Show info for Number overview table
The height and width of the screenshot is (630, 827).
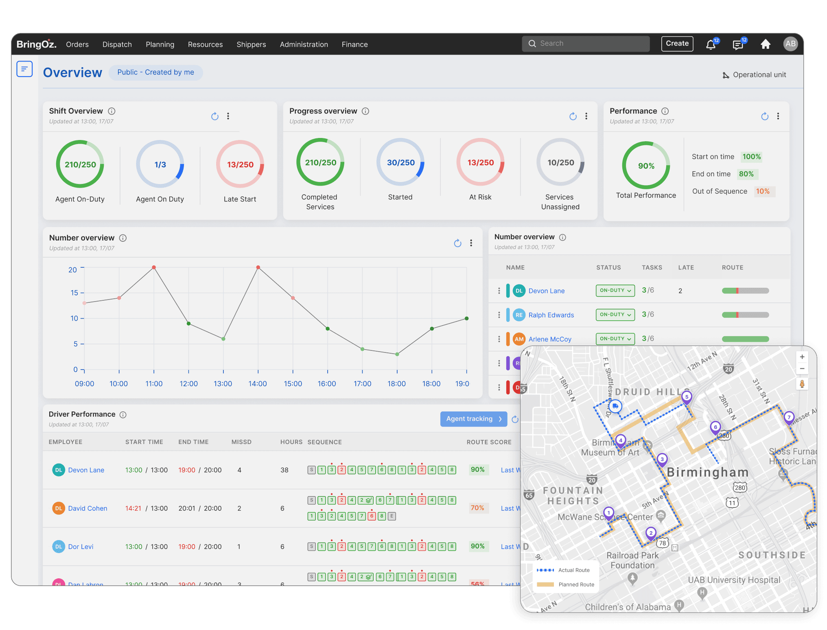[562, 237]
